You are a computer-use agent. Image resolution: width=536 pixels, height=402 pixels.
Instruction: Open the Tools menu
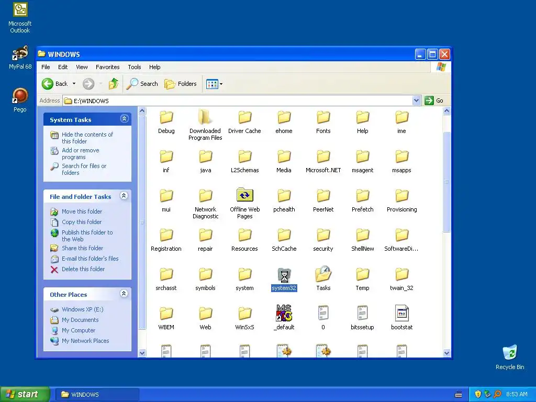pyautogui.click(x=135, y=67)
